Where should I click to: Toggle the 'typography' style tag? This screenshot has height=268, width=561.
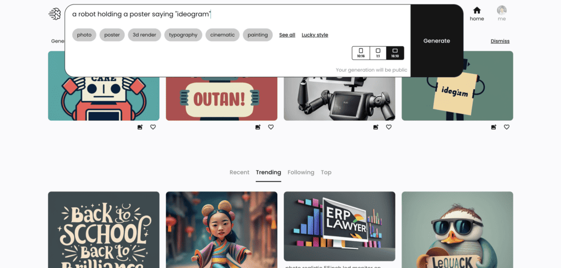183,34
